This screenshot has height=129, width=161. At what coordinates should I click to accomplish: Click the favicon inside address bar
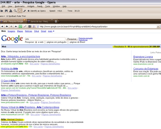tap(38, 27)
